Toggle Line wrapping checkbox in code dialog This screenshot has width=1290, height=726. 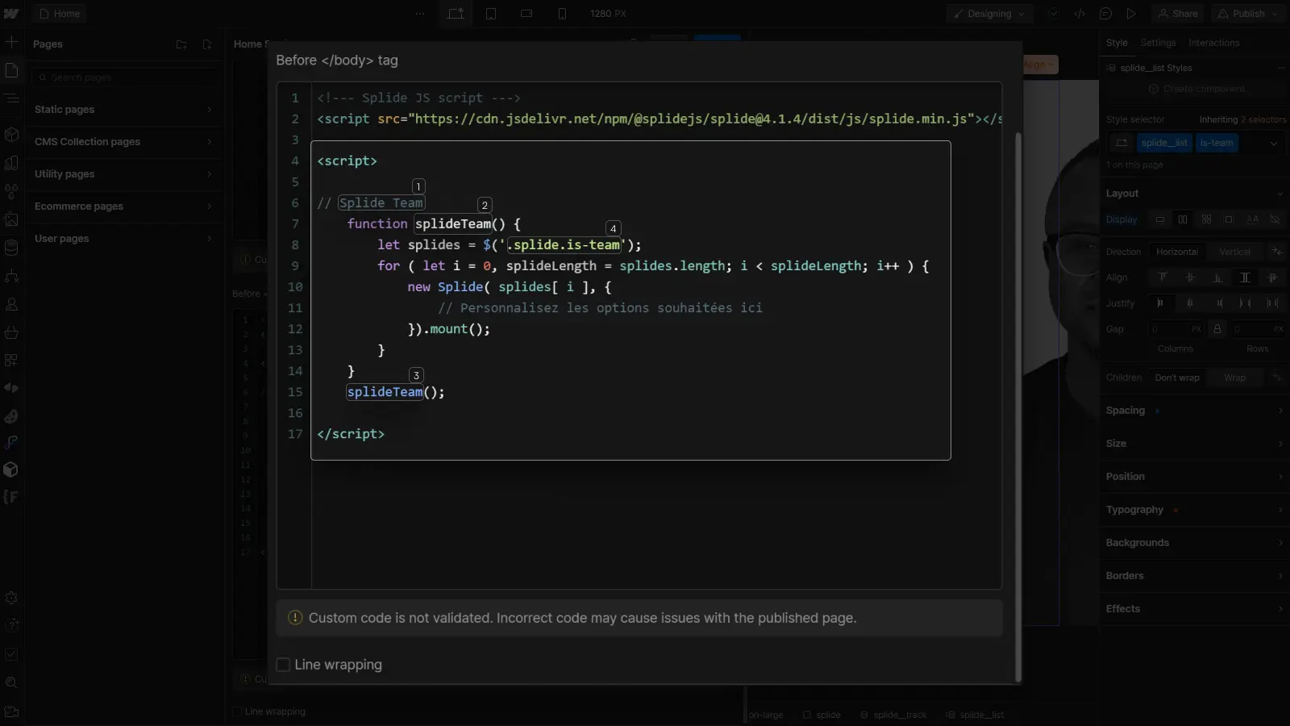[283, 665]
